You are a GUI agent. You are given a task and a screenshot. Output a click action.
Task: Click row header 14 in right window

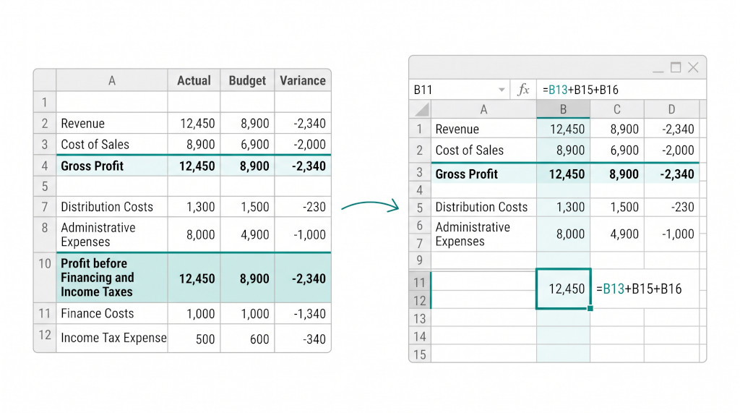[420, 336]
